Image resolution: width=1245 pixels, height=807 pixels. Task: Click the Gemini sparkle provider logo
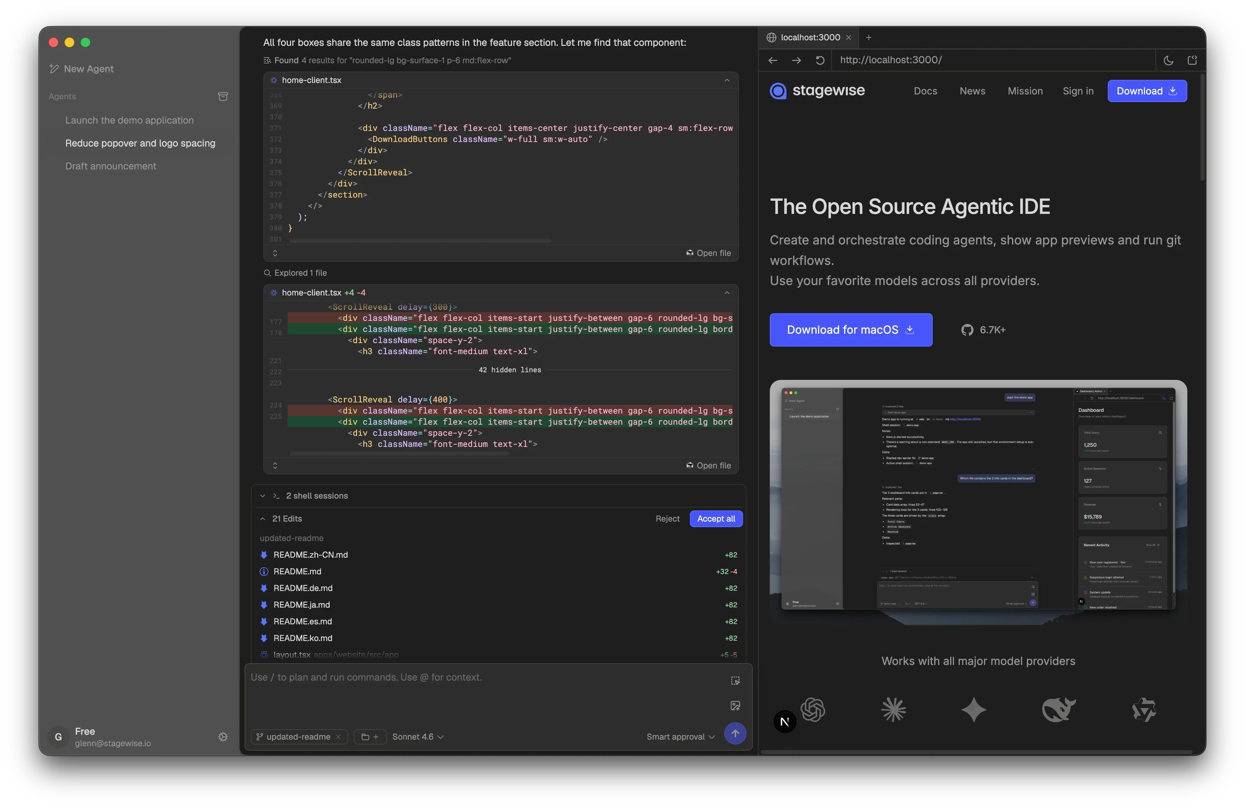tap(973, 710)
